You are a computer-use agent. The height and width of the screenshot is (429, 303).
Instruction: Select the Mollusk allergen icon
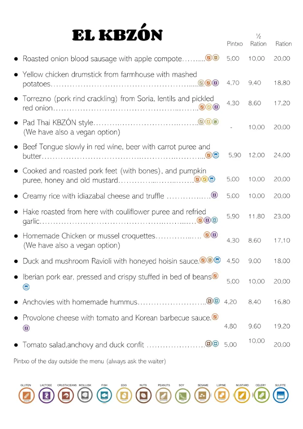coord(85,395)
